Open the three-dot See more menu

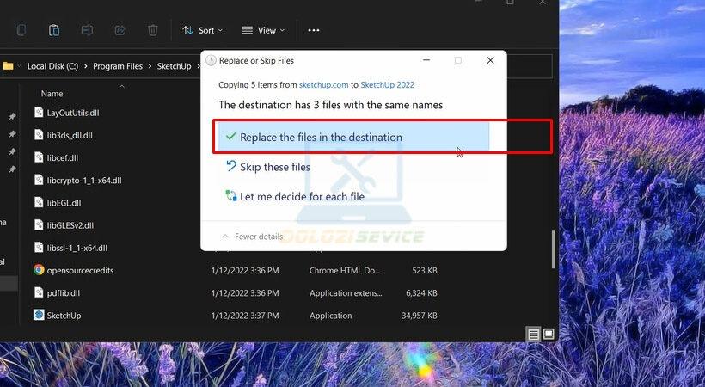tap(313, 30)
